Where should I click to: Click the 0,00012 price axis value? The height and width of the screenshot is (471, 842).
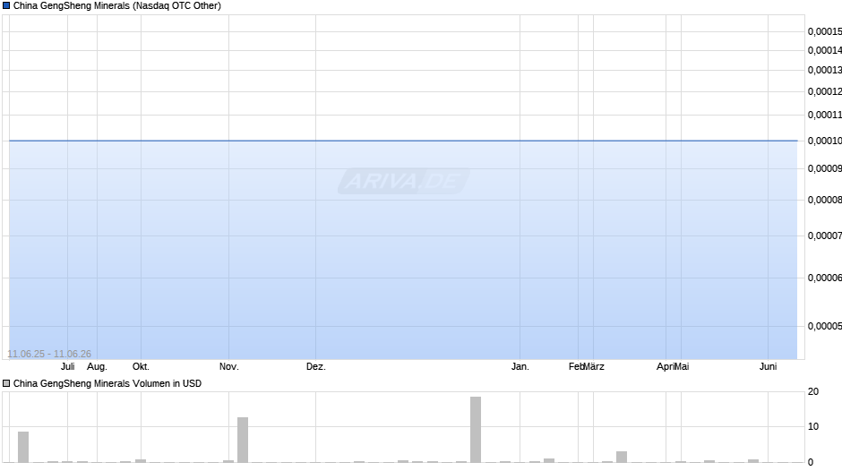825,92
